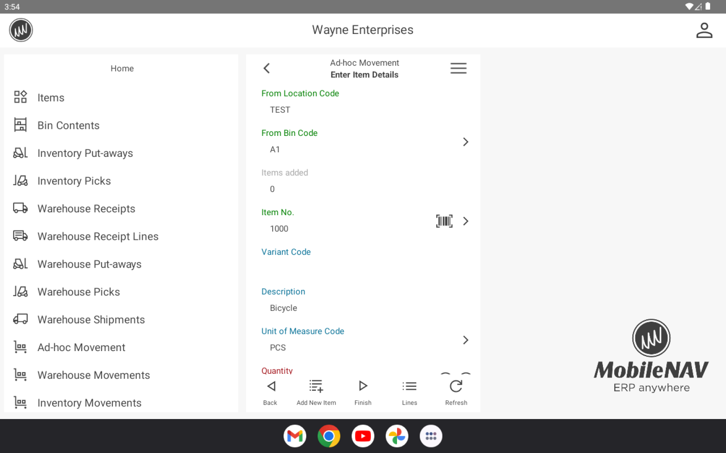Click the Wayne Enterprises title

(x=363, y=30)
